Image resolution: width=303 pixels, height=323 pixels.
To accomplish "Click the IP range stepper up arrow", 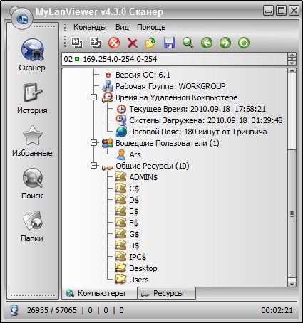I will [x=292, y=55].
